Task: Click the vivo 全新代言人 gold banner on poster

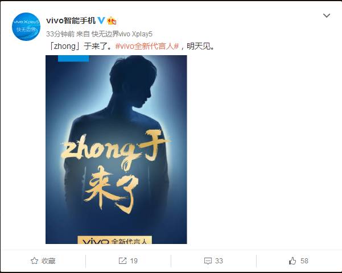Action: tap(115, 239)
